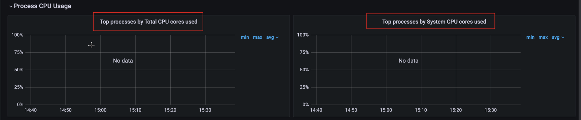Click the 50% axis label on Total CPU graph
581x120 pixels.
19,70
